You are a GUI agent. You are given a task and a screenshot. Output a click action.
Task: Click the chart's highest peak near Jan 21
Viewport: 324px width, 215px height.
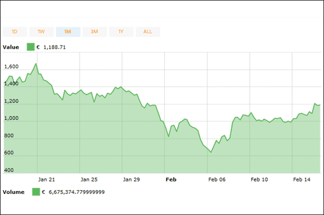(x=36, y=64)
